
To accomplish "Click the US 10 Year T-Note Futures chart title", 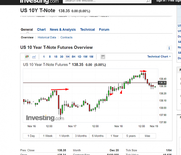I will (45, 64).
